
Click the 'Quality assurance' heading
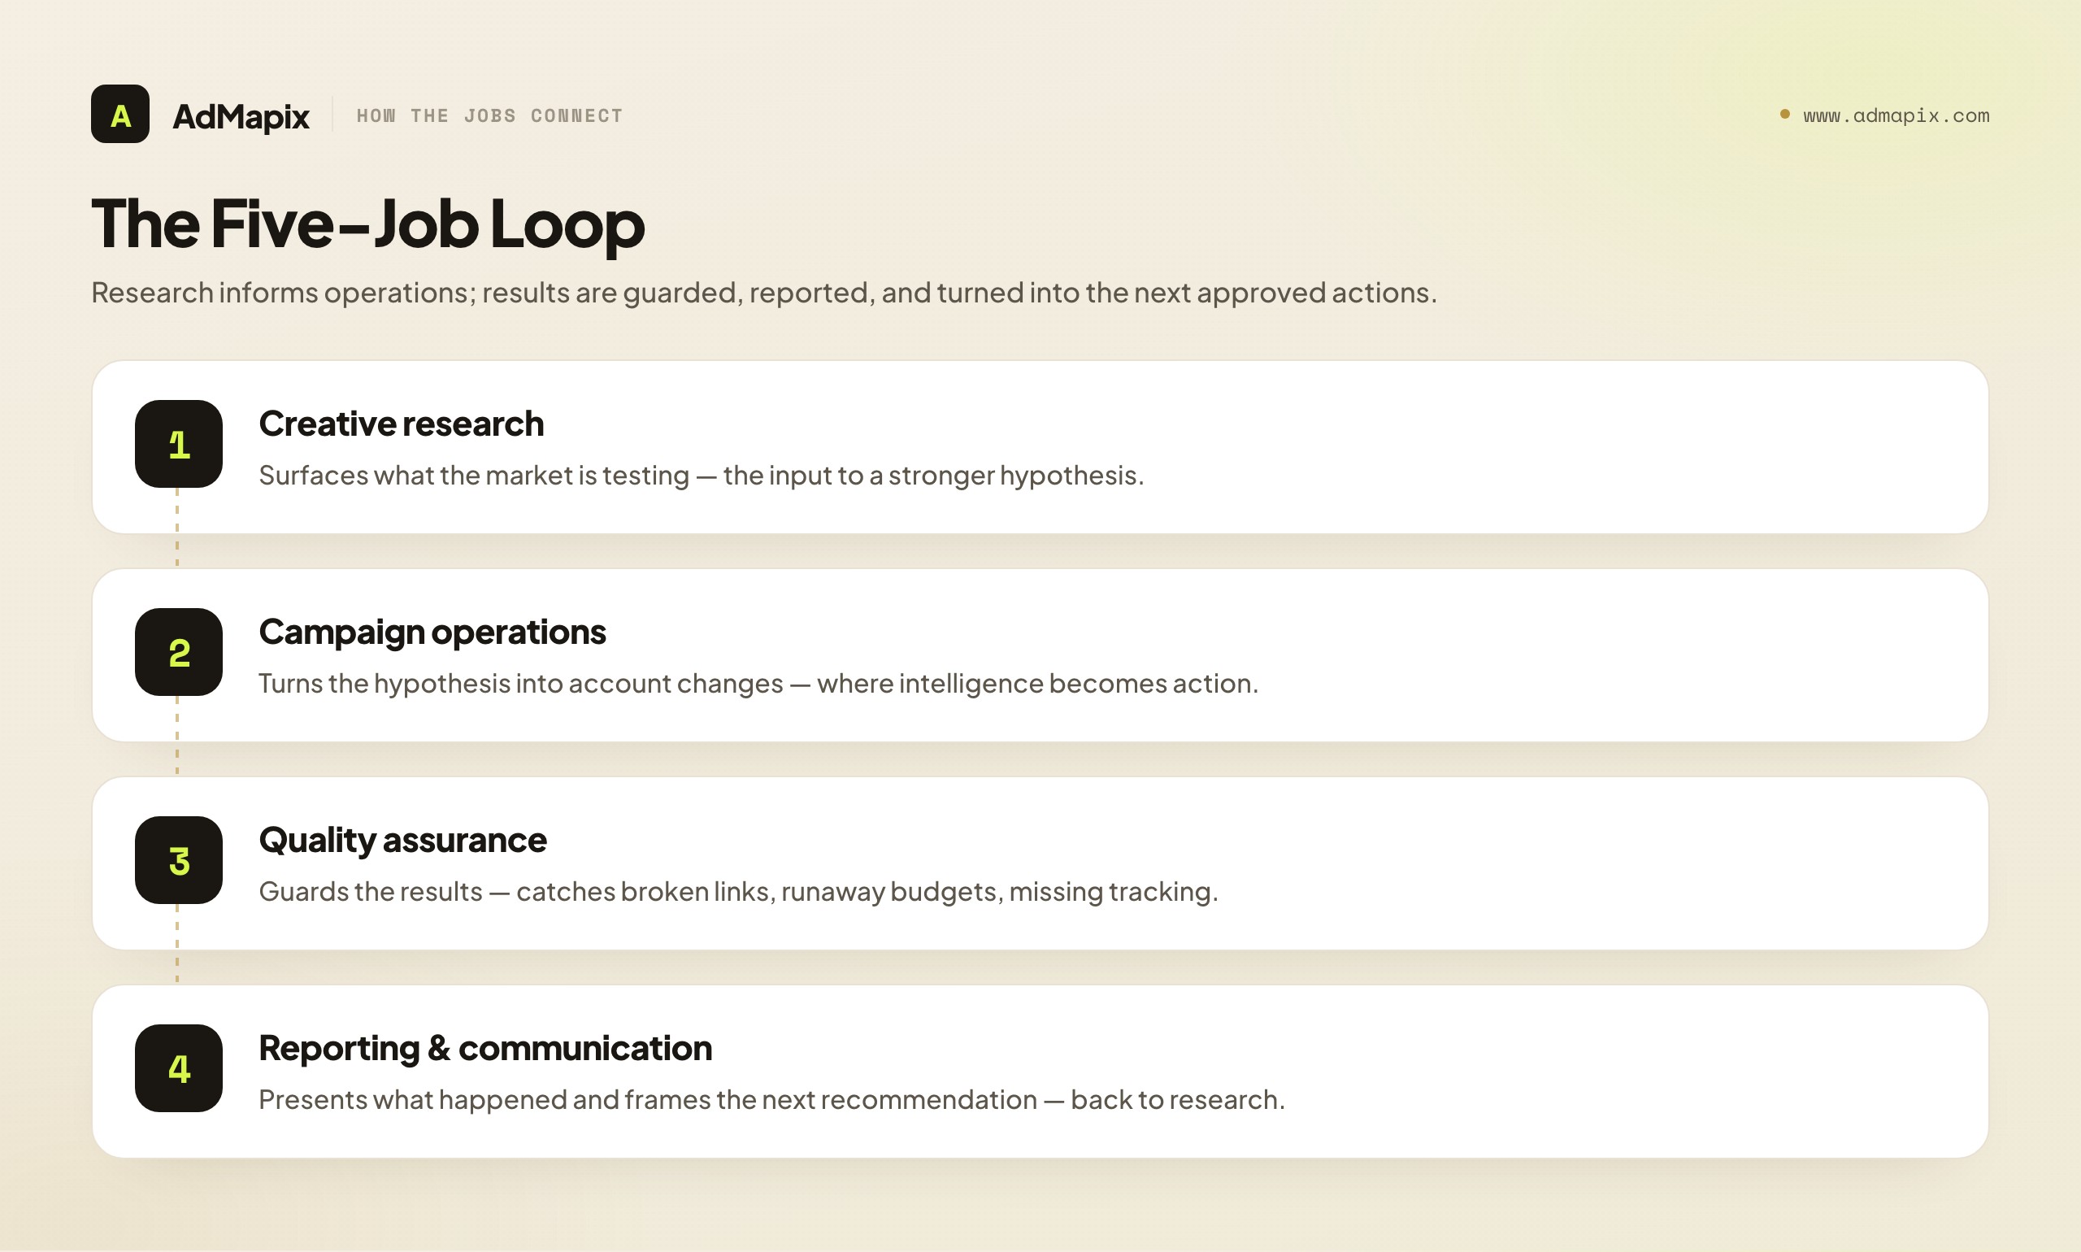pos(402,841)
